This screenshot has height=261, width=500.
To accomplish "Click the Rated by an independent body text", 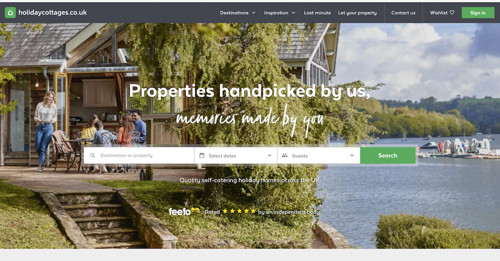I will click(x=262, y=212).
